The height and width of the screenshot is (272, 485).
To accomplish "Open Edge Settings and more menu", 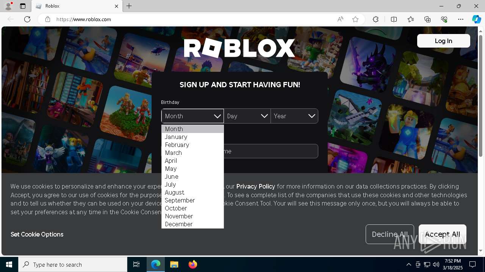I will pos(461,19).
